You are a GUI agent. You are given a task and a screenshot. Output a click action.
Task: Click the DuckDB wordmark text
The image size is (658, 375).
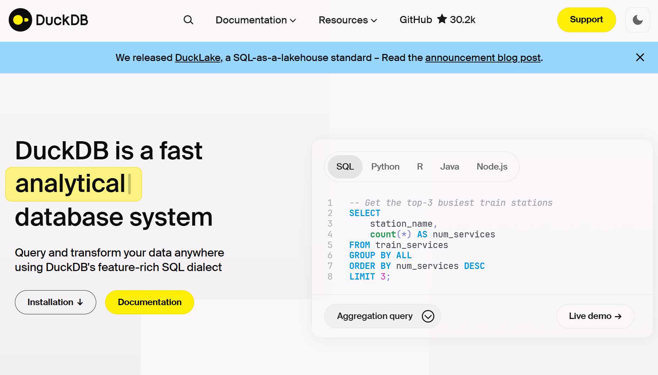[62, 20]
